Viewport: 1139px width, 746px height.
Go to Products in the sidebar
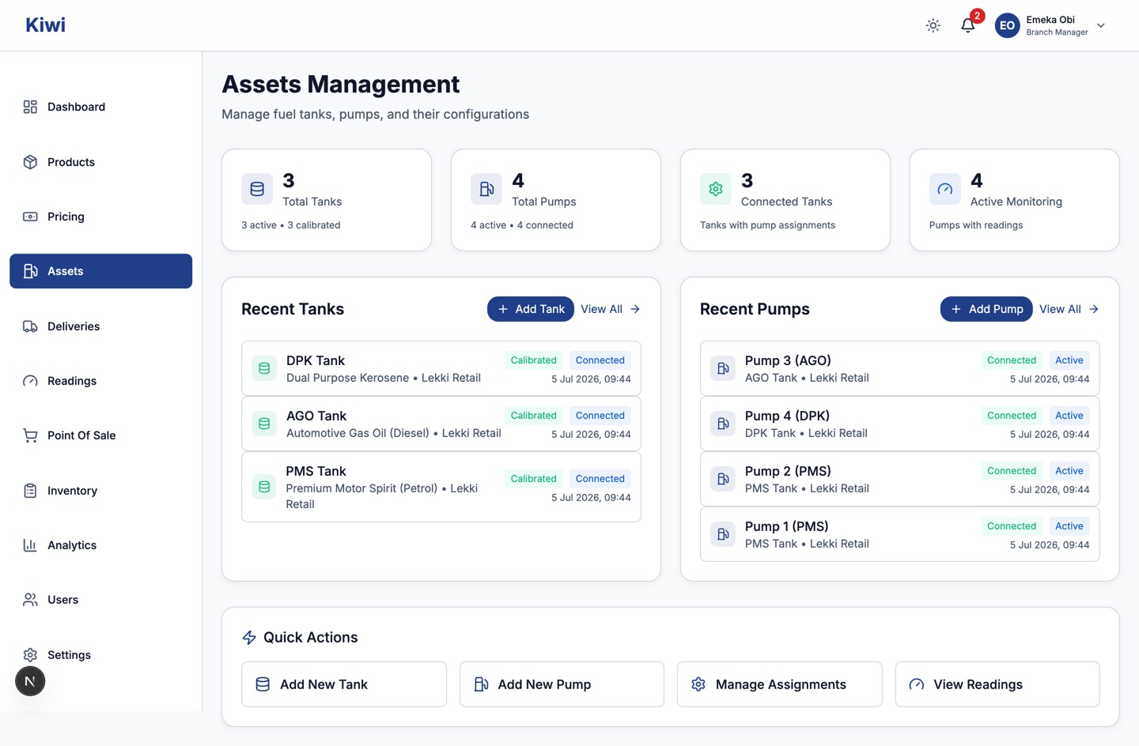(100, 162)
